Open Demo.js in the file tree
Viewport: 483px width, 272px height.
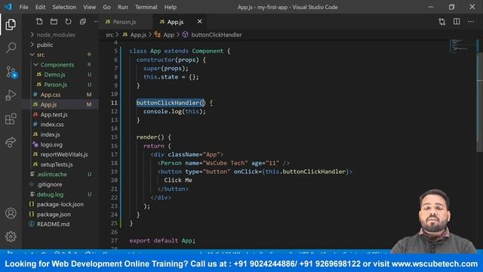tap(54, 75)
